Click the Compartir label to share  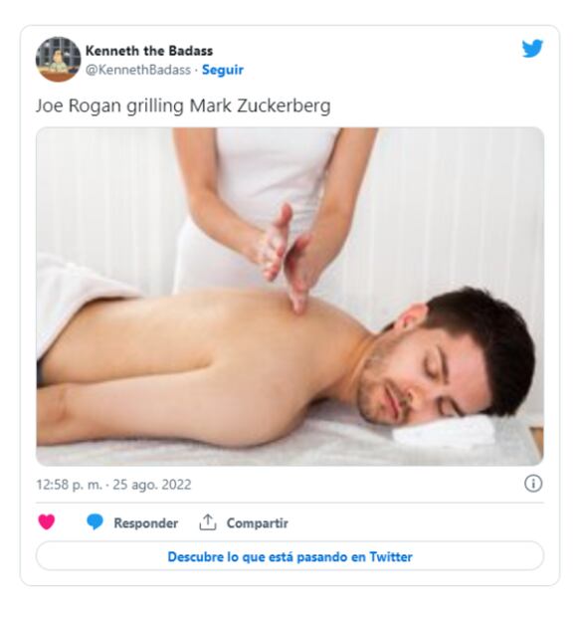pos(258,522)
